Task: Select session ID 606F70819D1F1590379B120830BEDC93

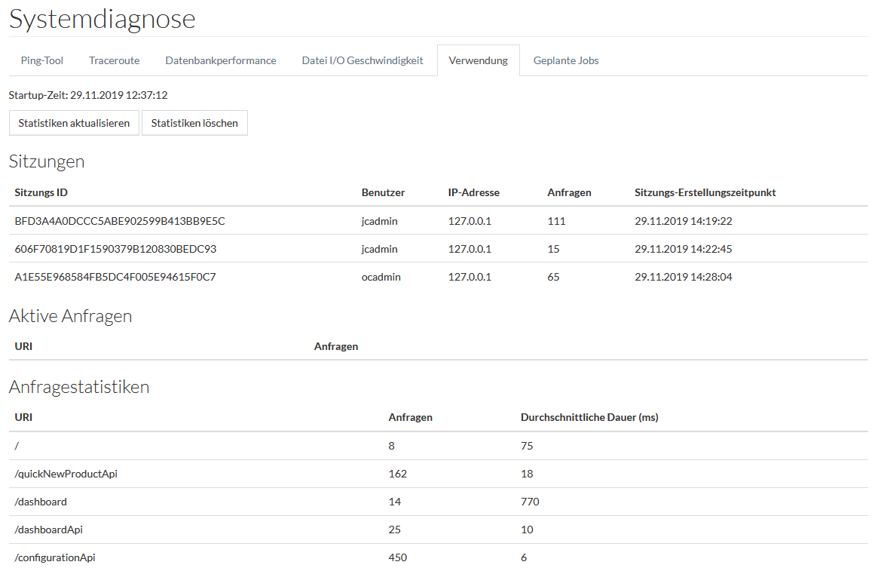Action: 115,249
